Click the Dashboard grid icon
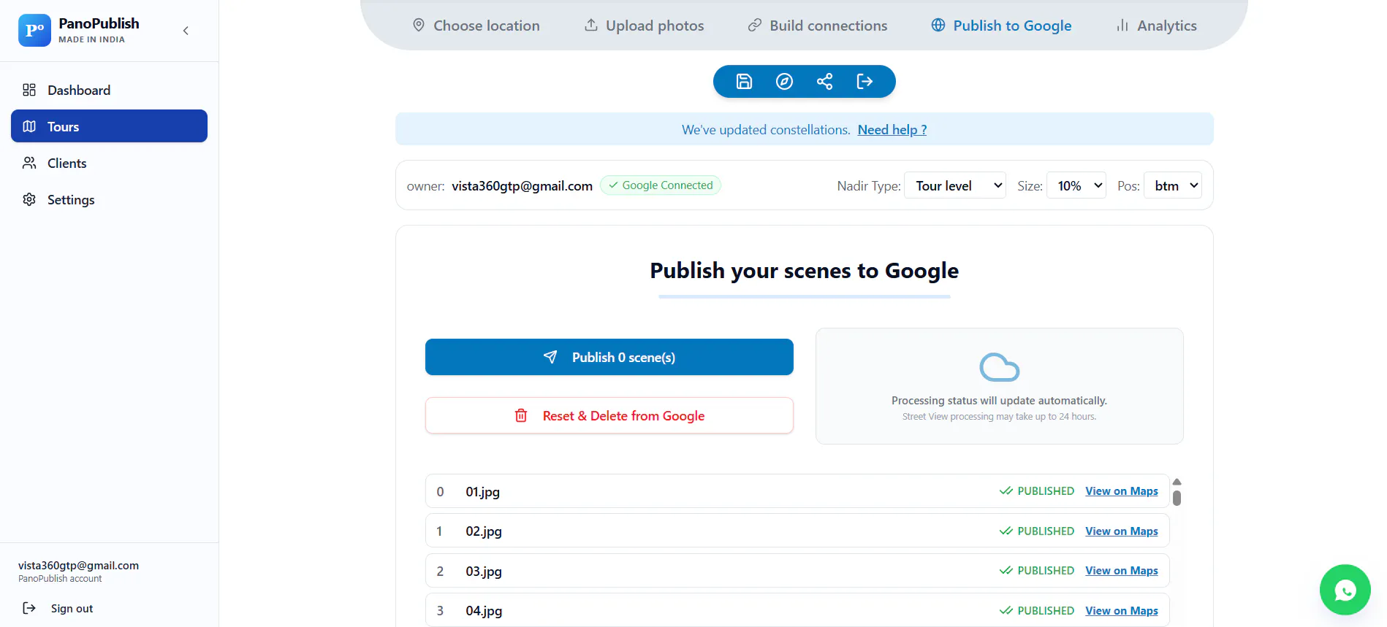Viewport: 1387px width, 627px height. pos(29,90)
